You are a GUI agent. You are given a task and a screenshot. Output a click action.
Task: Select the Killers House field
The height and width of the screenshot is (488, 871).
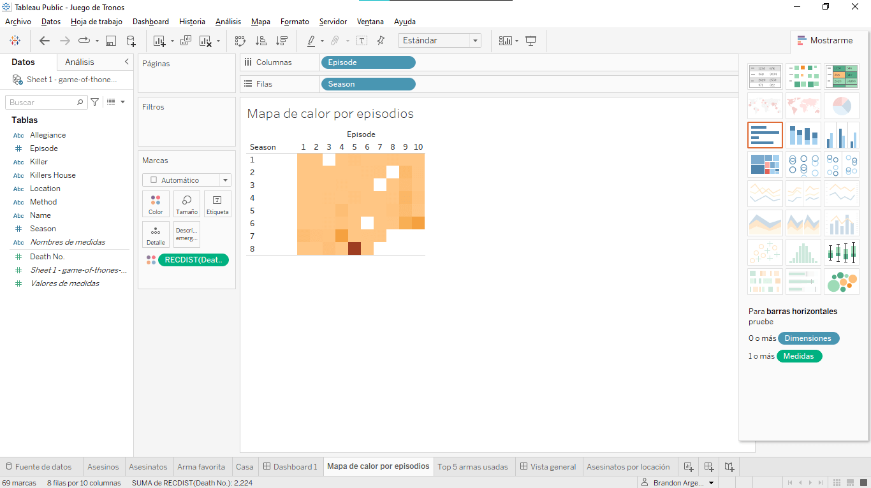coord(53,175)
